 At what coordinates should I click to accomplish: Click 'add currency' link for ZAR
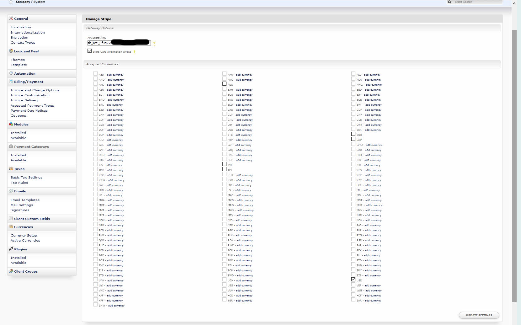coord(373,301)
